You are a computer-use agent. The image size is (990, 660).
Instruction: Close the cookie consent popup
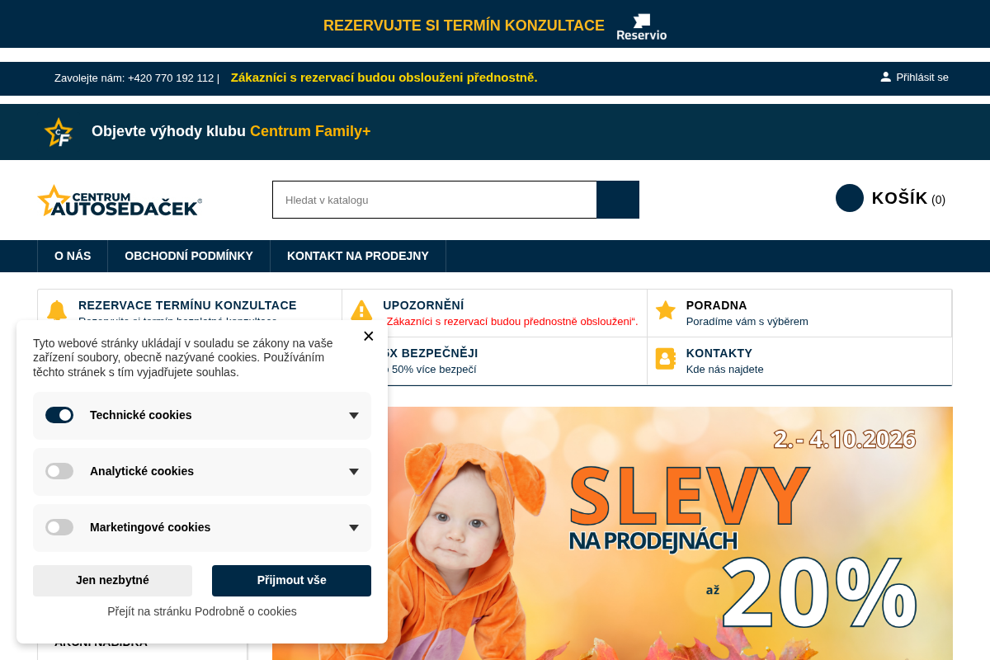(368, 336)
